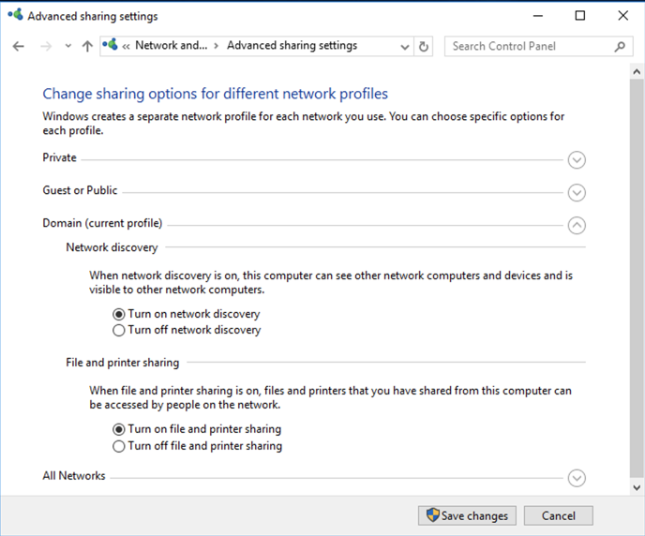Screen dimensions: 645x536
Task: Click the Refresh button in address bar
Action: [424, 46]
